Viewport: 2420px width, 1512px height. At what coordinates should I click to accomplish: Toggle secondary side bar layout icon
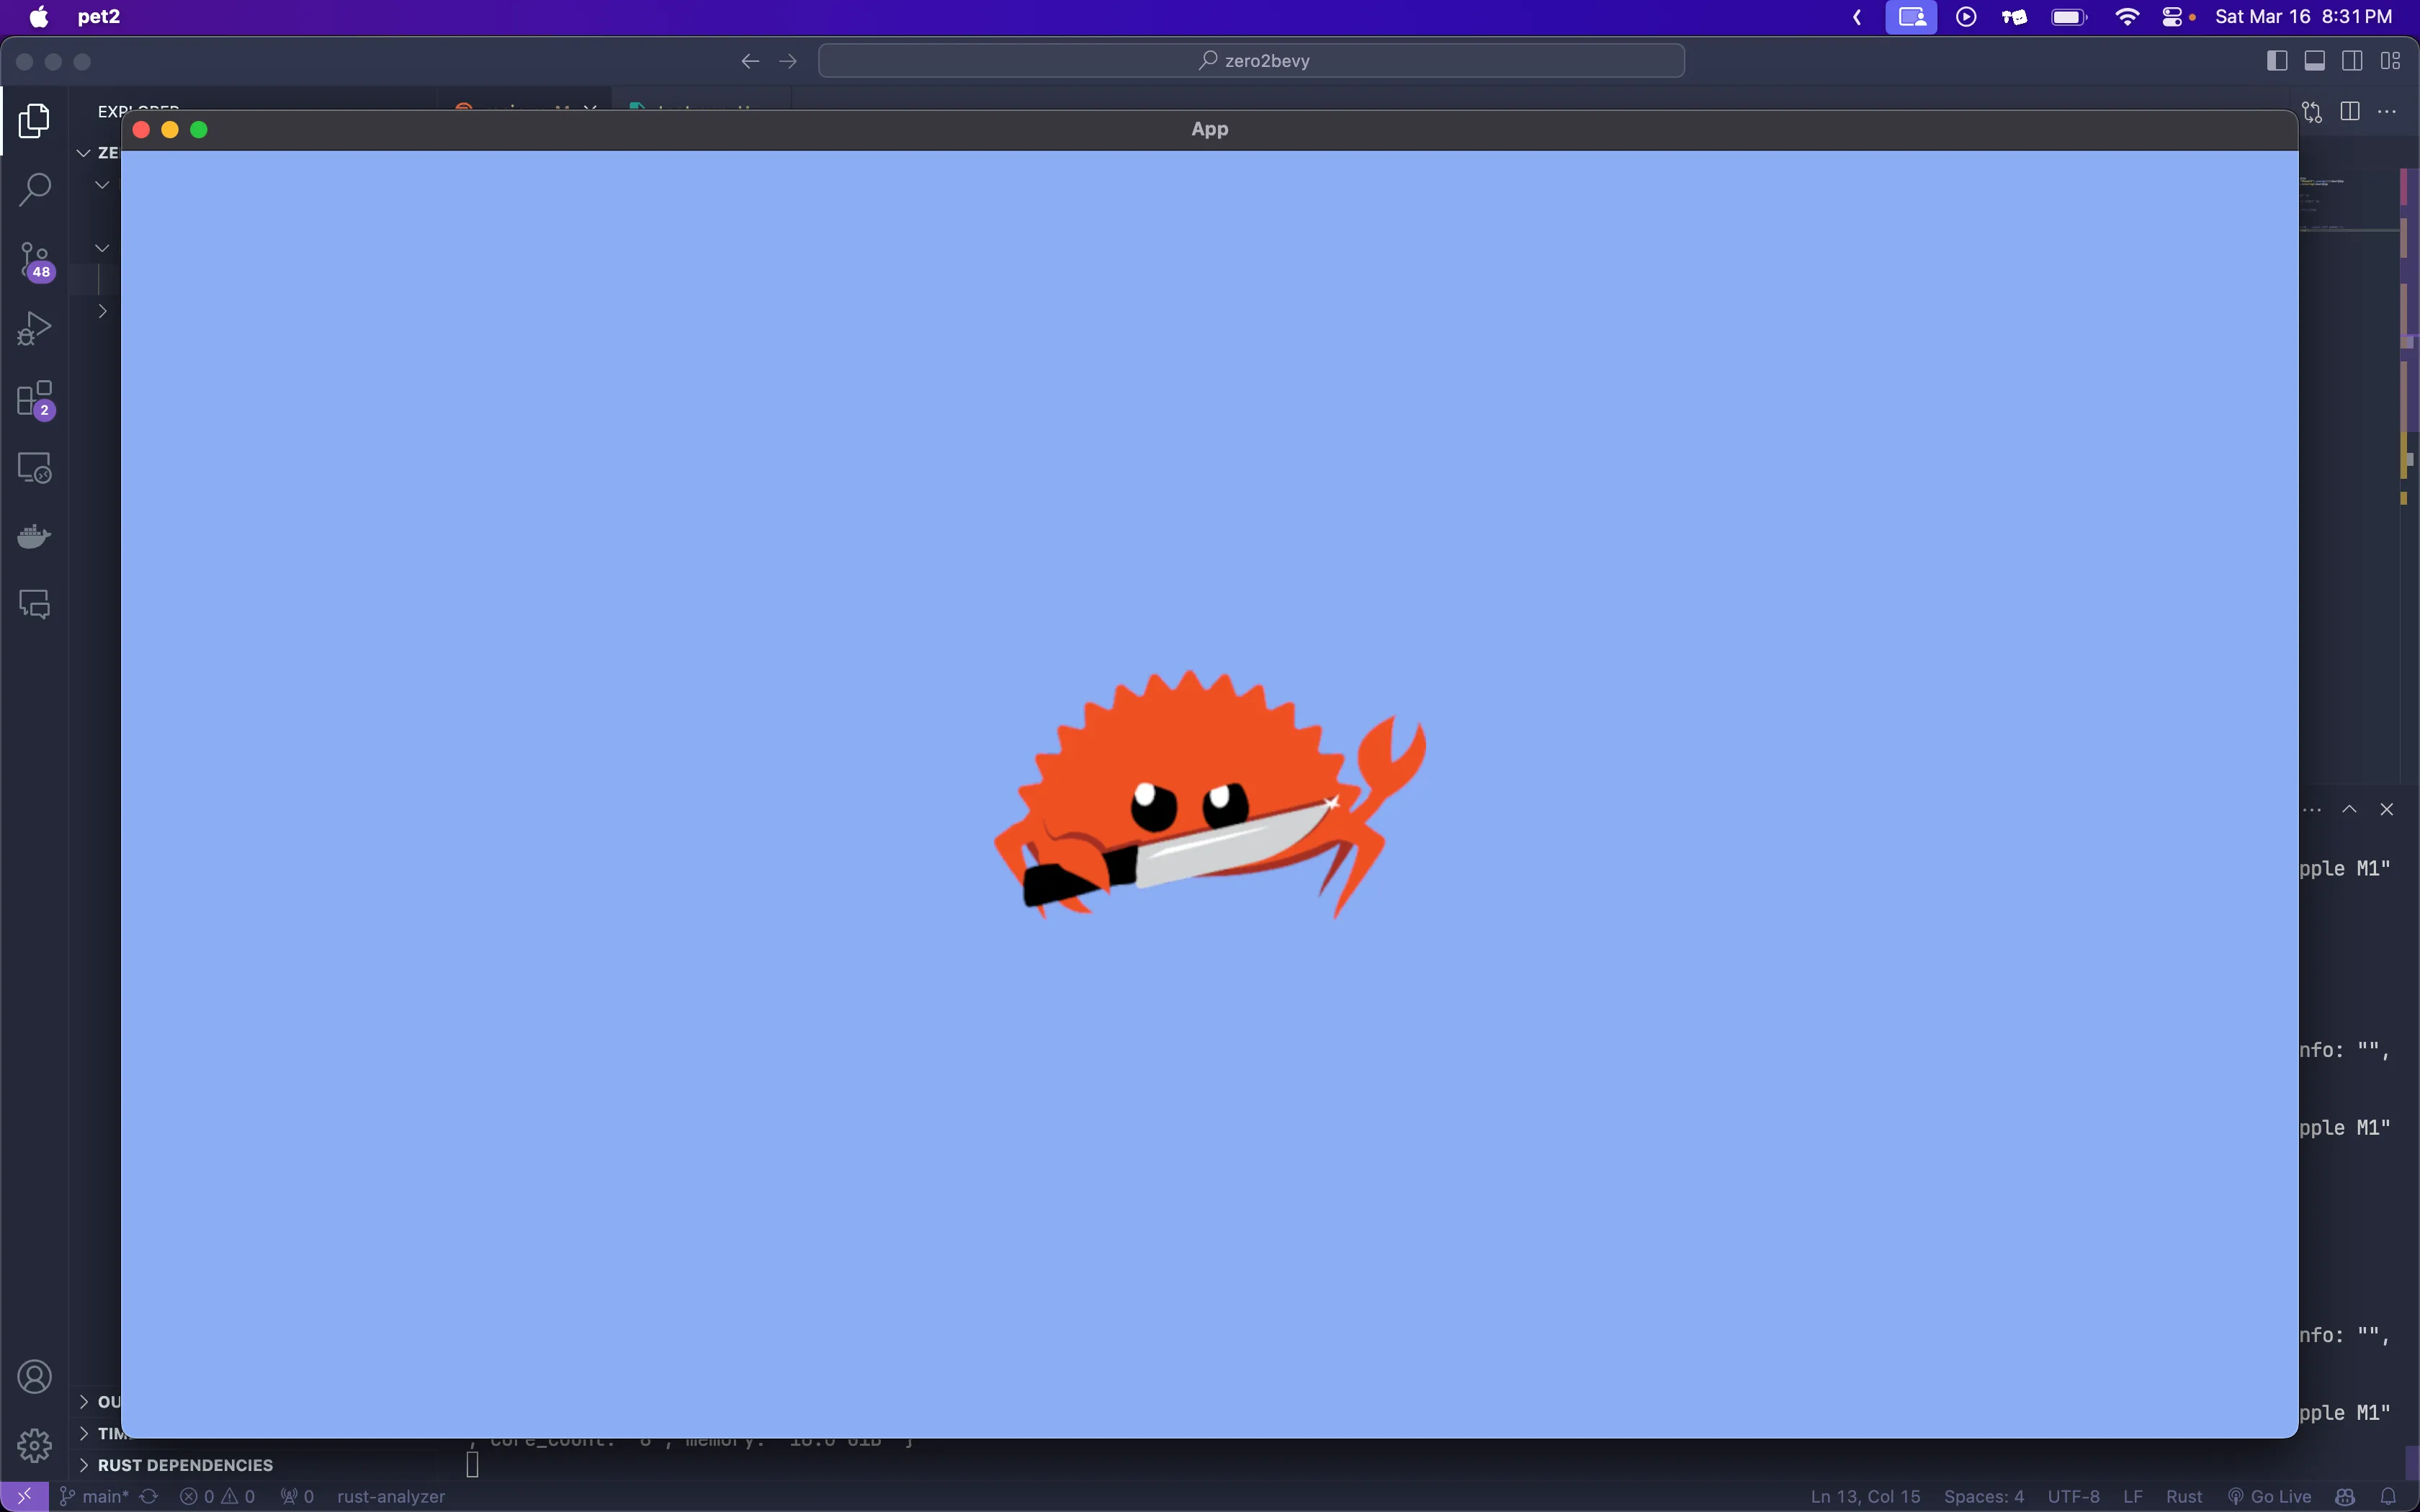2352,61
